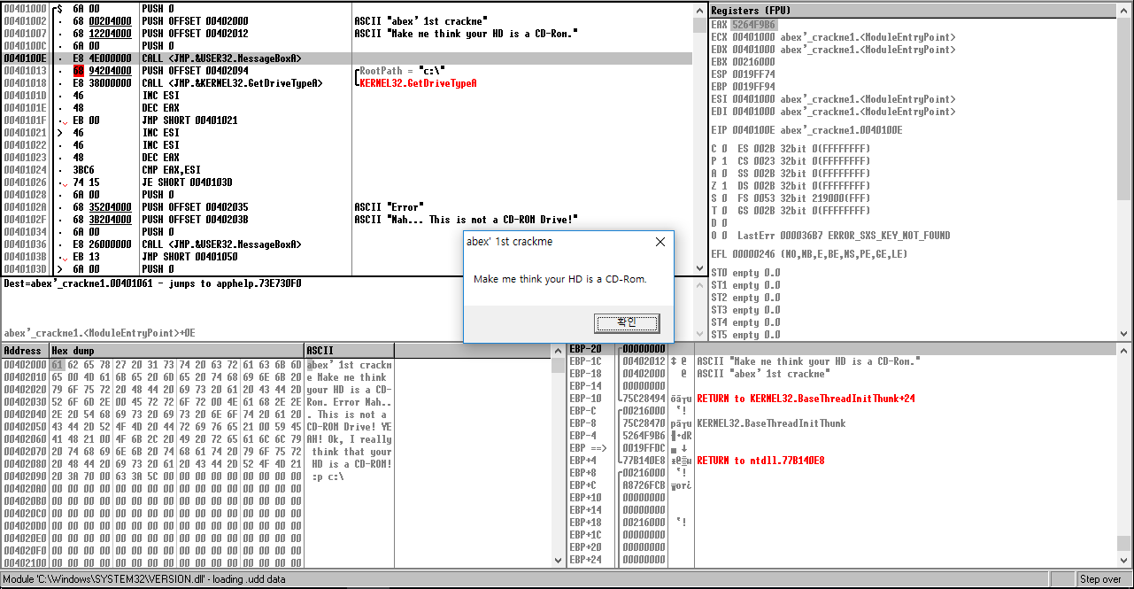Select the EDI register row
The height and width of the screenshot is (589, 1134).
coord(833,112)
